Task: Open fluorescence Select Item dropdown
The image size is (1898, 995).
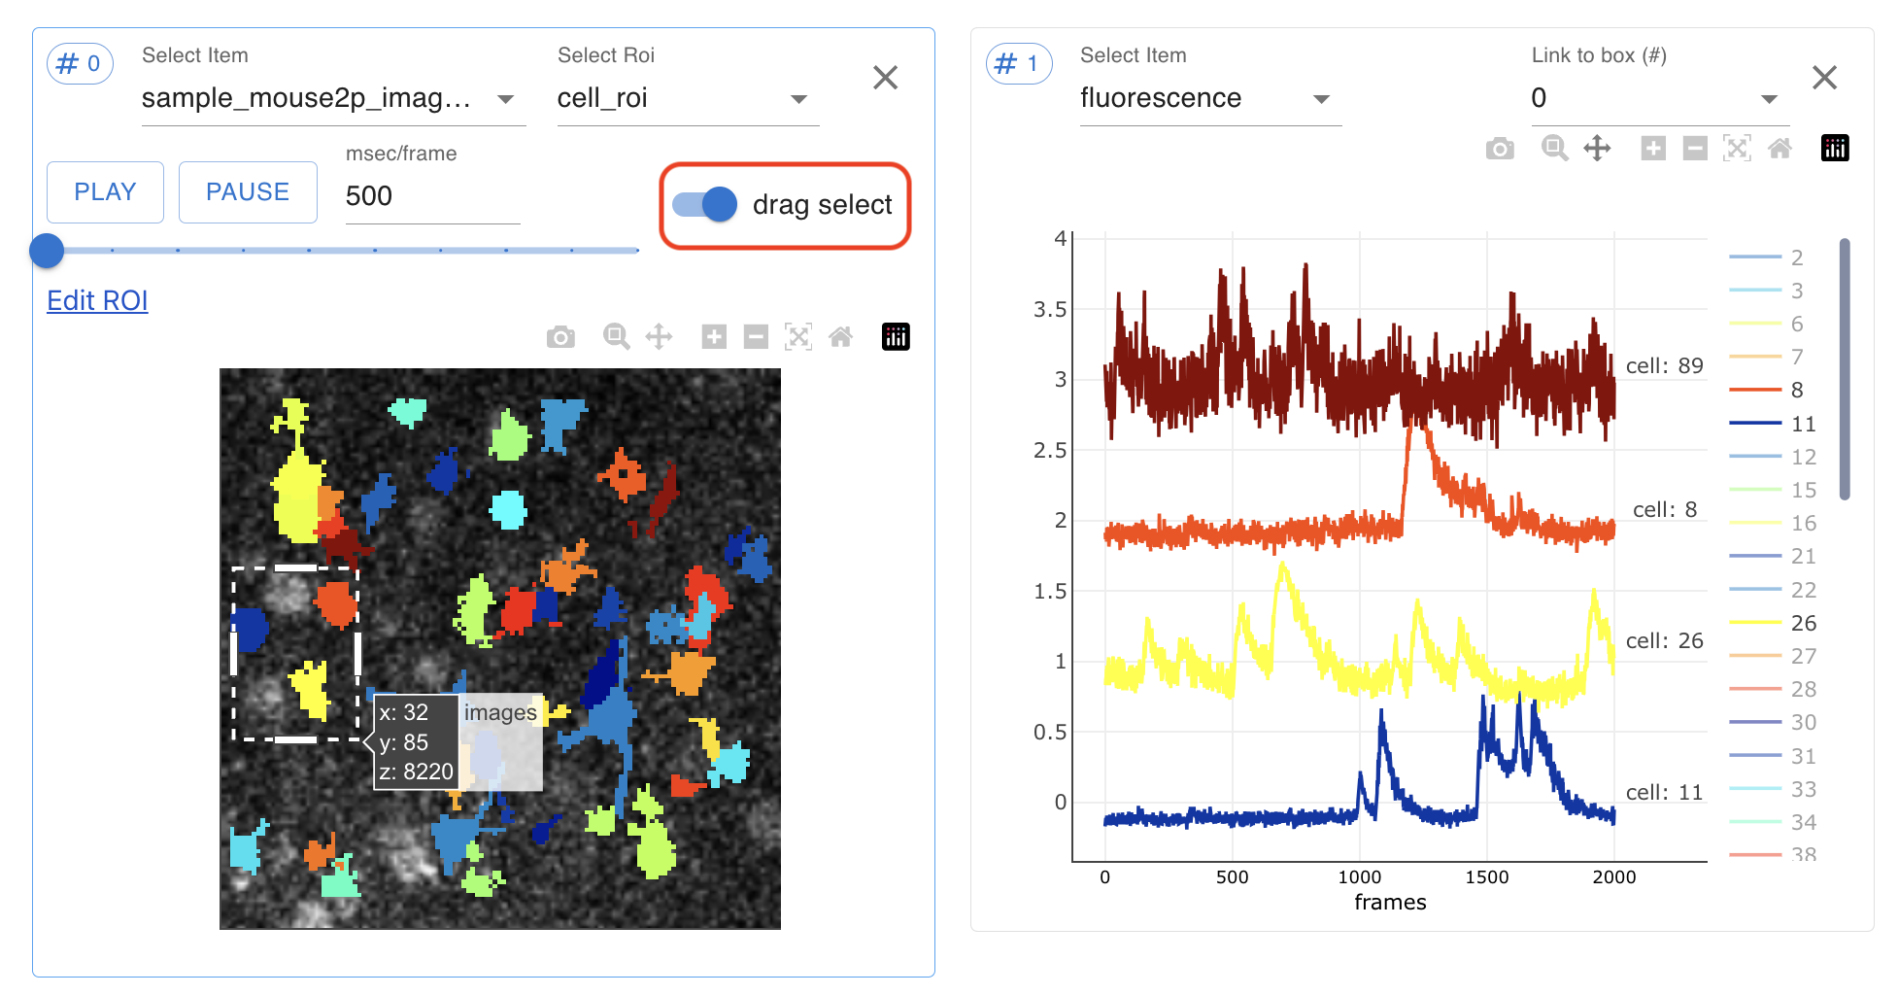Action: pyautogui.click(x=1209, y=99)
